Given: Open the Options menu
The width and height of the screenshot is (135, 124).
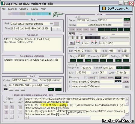Looking at the screenshot, I should click(x=24, y=9).
